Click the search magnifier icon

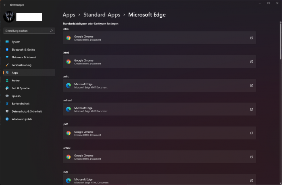pos(52,31)
